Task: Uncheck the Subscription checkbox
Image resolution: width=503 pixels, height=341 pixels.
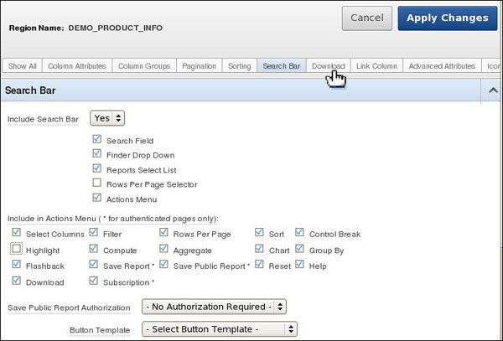Action: point(93,281)
